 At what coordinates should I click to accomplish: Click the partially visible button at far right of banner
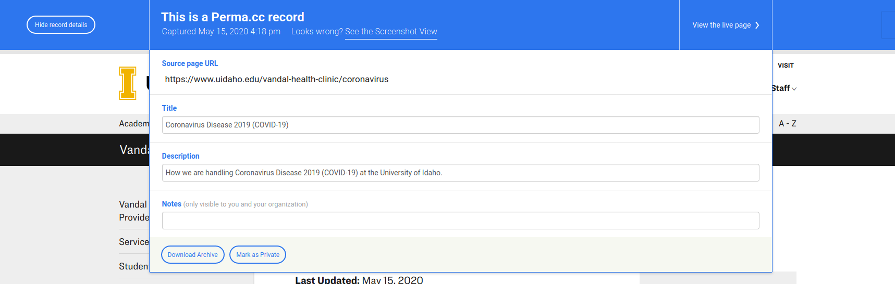tap(888, 25)
